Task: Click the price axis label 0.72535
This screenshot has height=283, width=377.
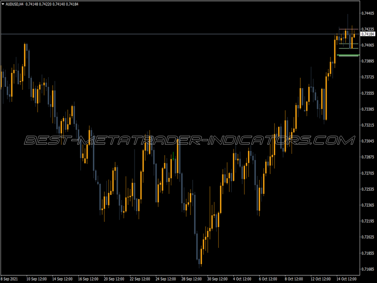Action: coord(368,189)
